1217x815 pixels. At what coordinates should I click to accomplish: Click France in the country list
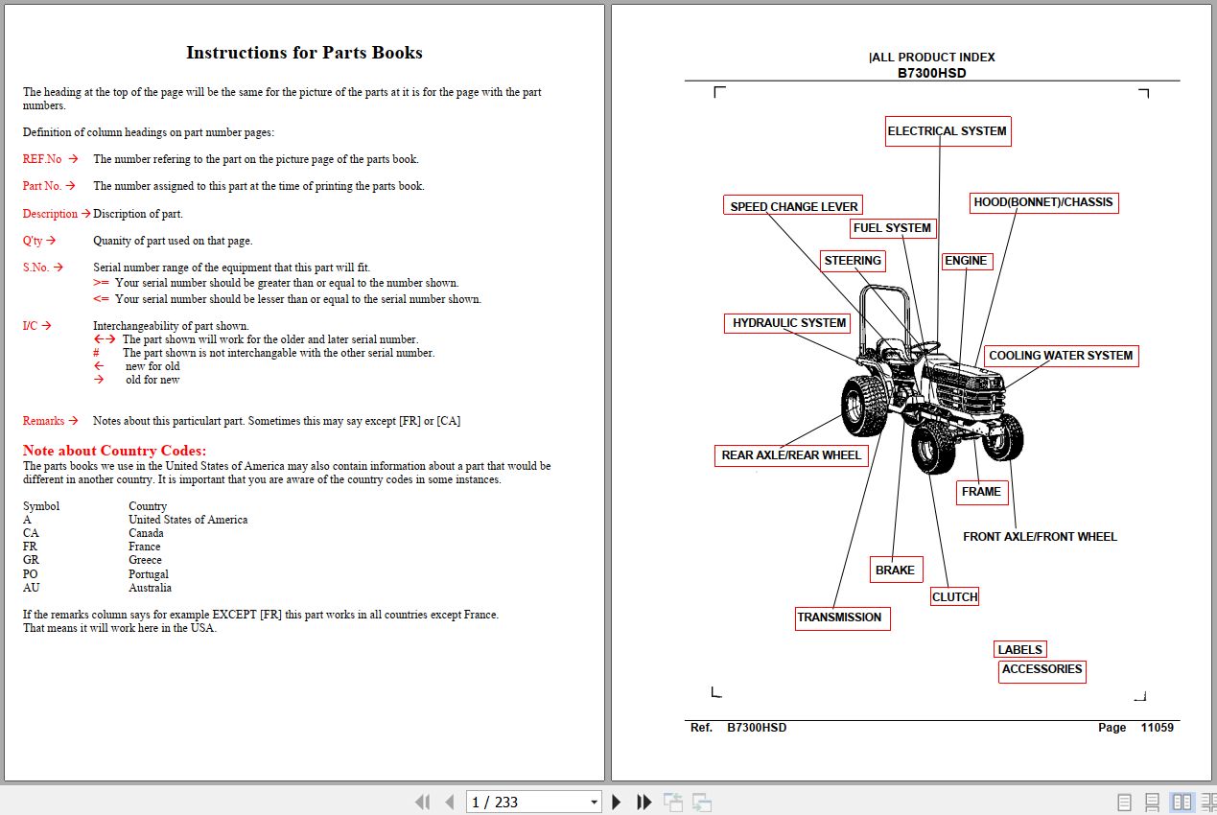point(145,547)
